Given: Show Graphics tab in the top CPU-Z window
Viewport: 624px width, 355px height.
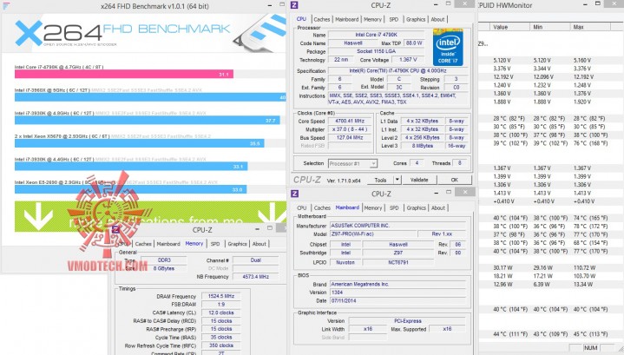Looking at the screenshot, I should tap(416, 19).
